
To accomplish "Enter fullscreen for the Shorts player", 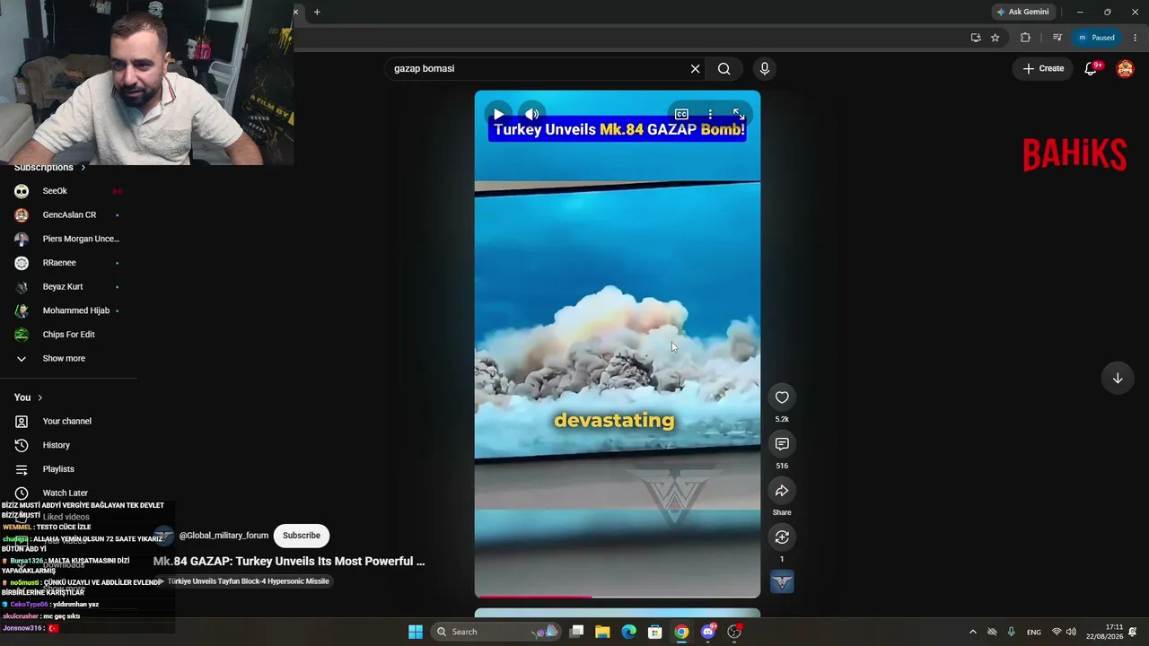I will point(739,115).
